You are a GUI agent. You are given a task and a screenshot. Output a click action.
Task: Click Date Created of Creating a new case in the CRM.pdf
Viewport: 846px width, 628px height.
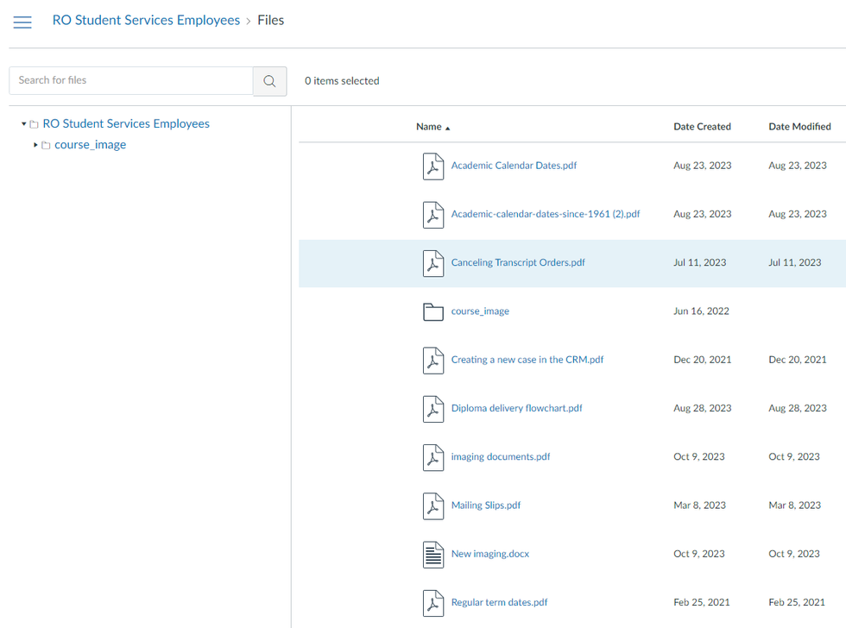pos(703,360)
